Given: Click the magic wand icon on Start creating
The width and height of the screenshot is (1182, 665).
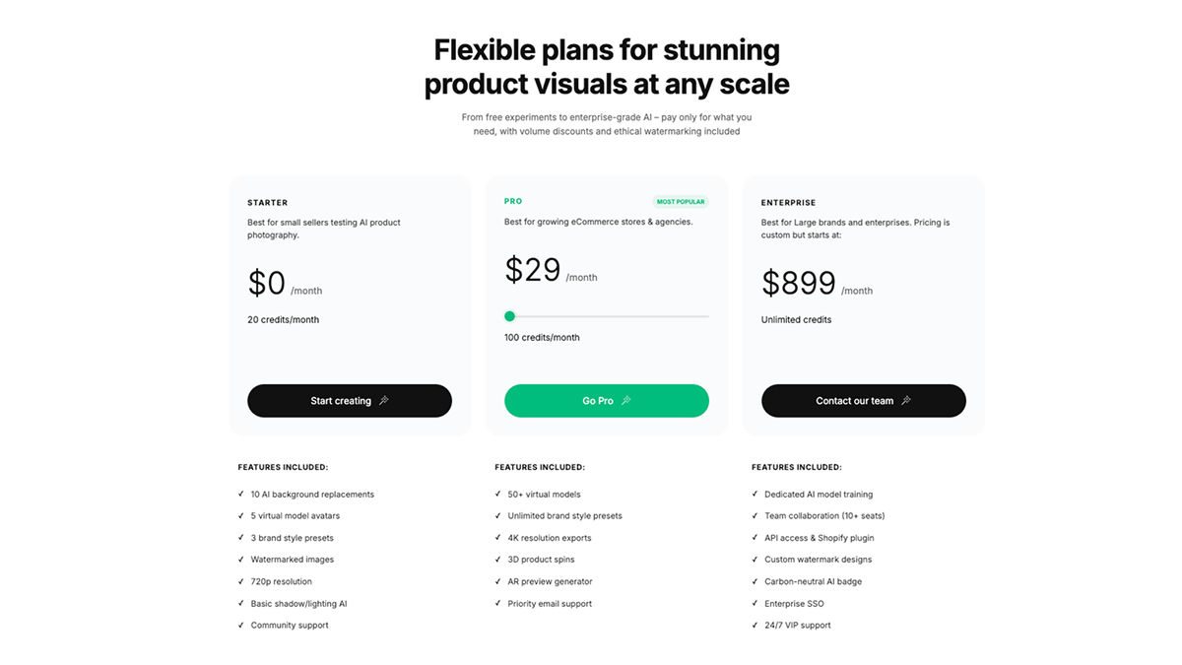Looking at the screenshot, I should click(x=384, y=401).
